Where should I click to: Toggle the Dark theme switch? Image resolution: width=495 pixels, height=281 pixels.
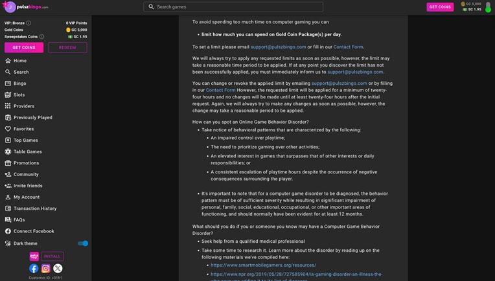tap(82, 243)
